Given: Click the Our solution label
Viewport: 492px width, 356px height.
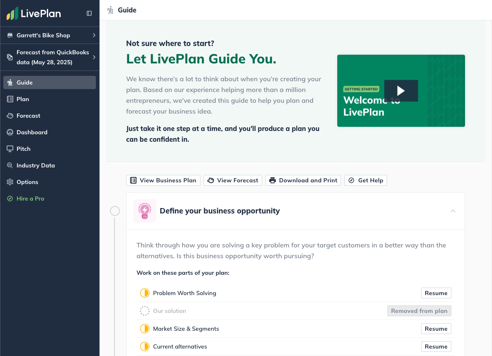Looking at the screenshot, I should (x=169, y=311).
